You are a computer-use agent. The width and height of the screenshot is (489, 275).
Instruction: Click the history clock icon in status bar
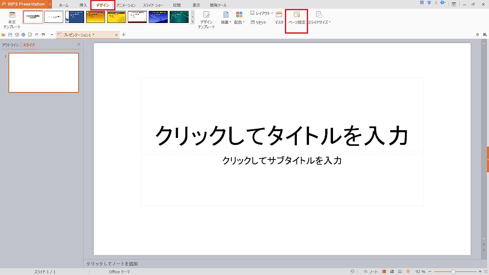353,272
